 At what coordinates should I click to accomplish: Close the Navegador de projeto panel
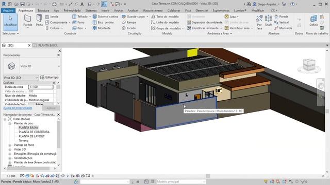[58, 115]
